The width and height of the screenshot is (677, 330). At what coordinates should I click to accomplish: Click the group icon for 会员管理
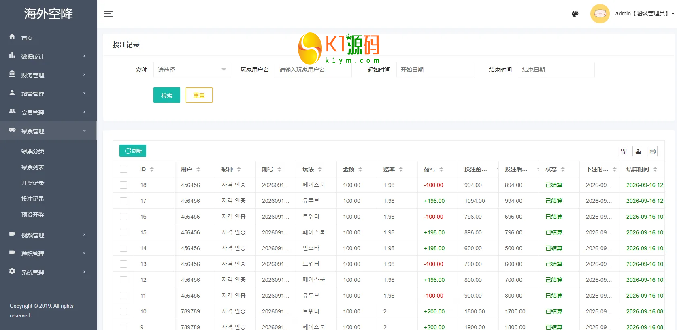(12, 111)
